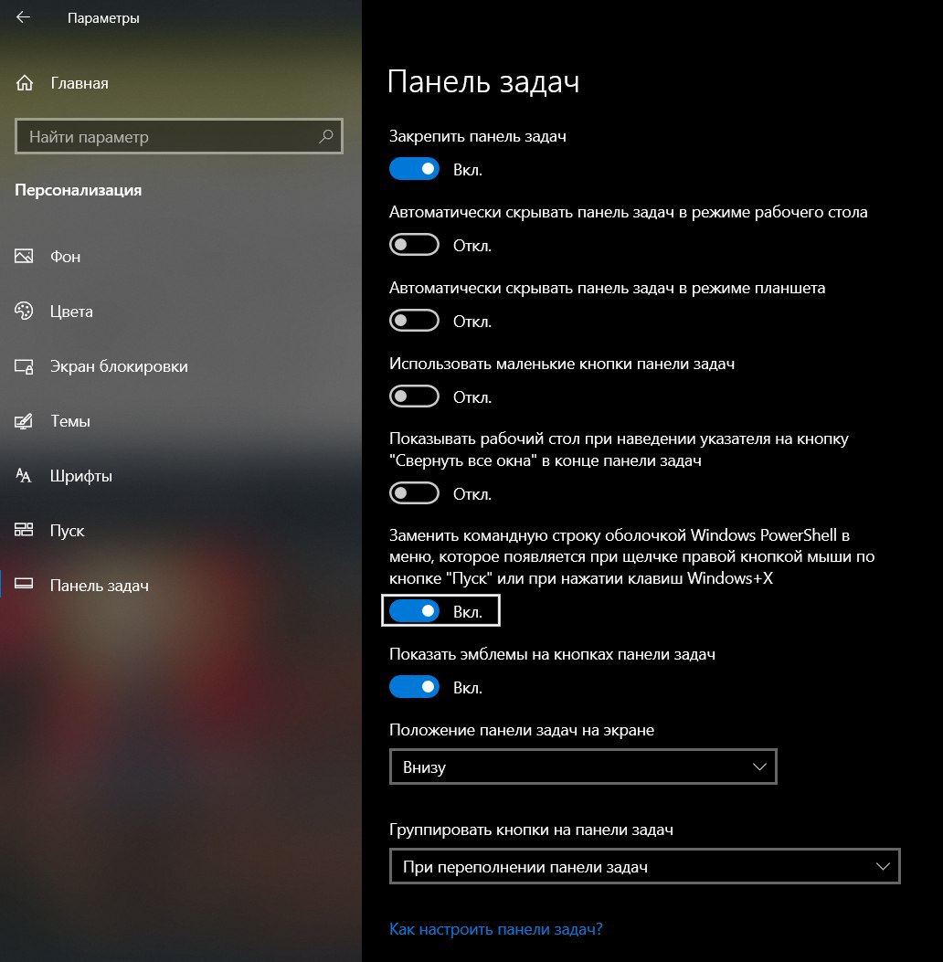Click the back arrow icon
The height and width of the screenshot is (962, 943).
[24, 17]
